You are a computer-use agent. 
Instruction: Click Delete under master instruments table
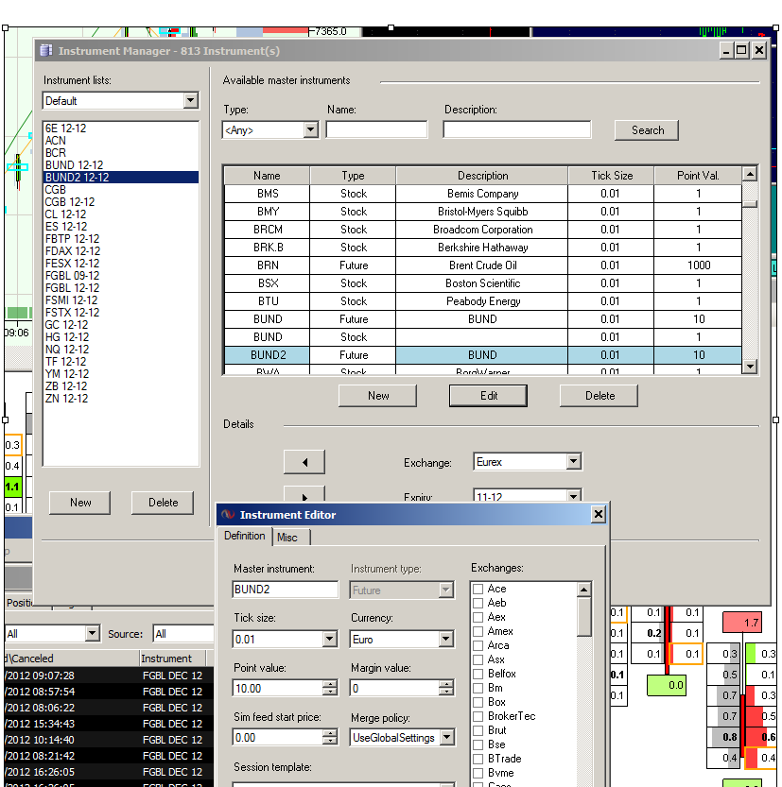600,396
